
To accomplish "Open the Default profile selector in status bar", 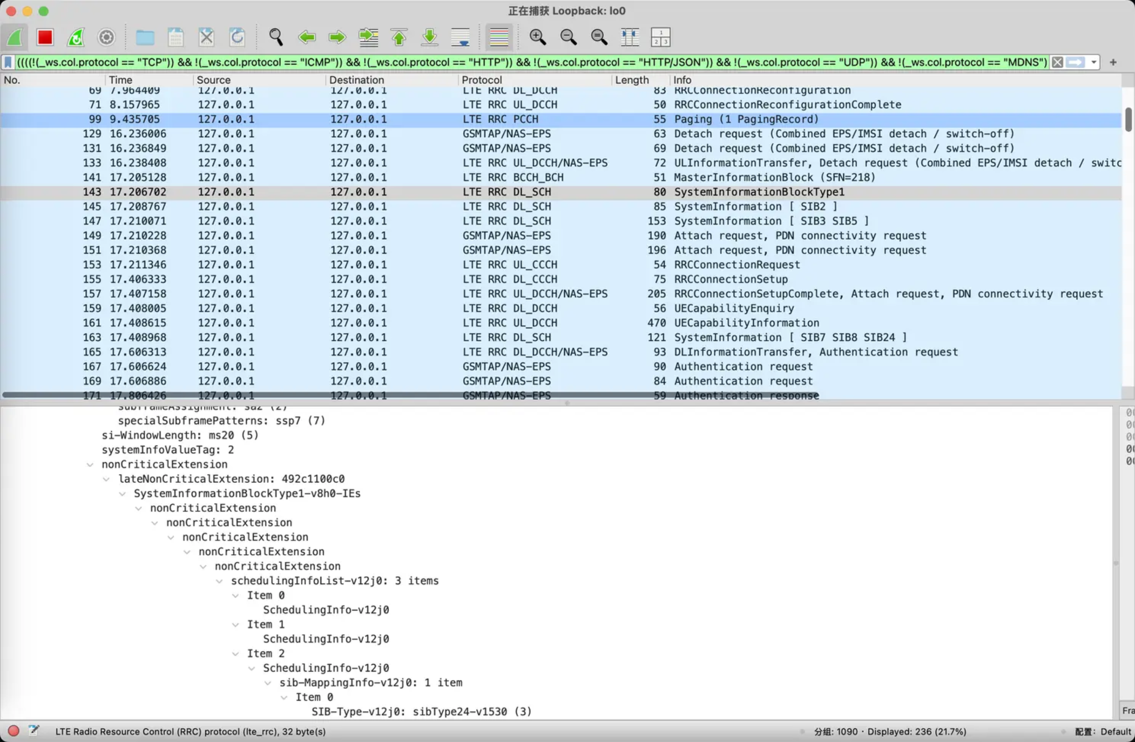I will pos(1103,731).
